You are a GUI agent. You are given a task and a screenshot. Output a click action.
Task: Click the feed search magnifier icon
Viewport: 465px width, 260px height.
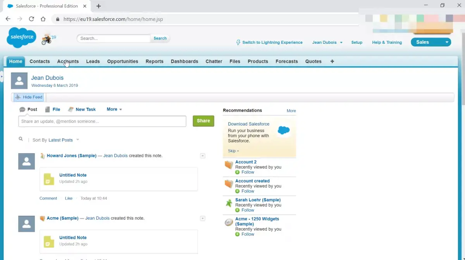21,139
